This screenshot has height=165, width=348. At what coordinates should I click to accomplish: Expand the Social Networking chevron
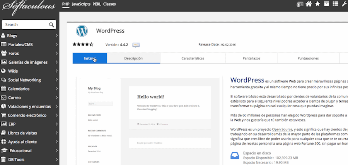point(57,80)
